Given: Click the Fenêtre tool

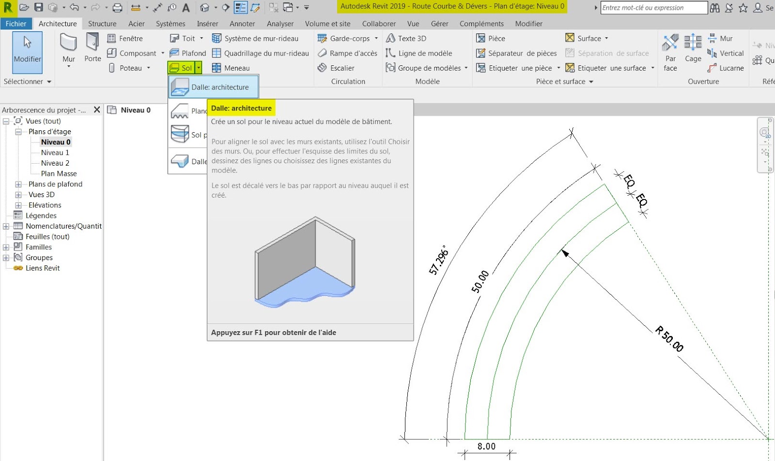Looking at the screenshot, I should (126, 38).
